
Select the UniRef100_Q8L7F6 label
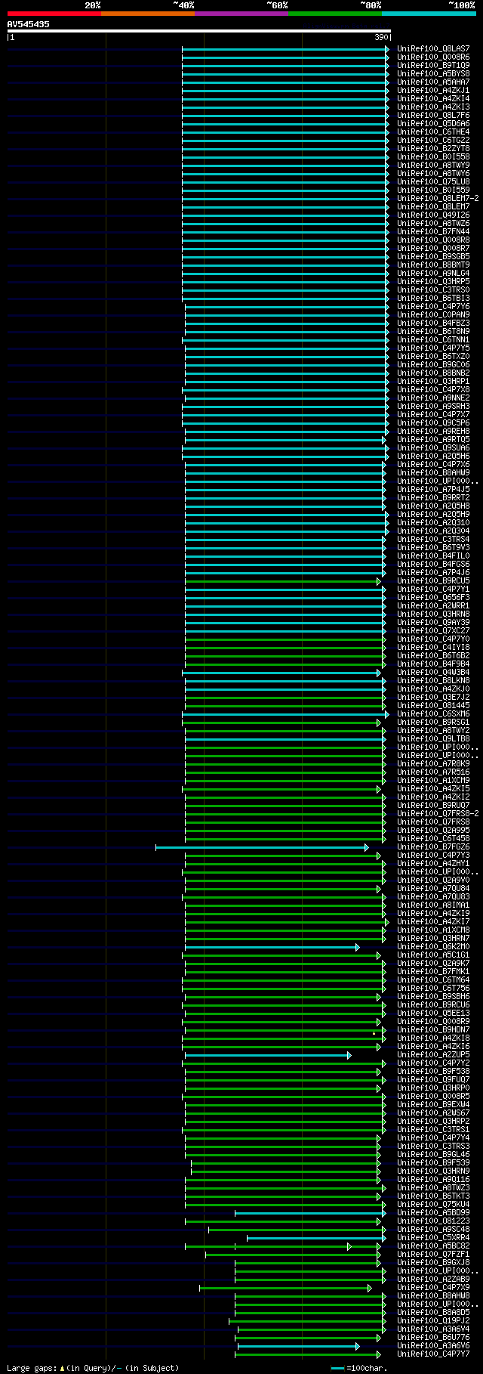click(433, 116)
